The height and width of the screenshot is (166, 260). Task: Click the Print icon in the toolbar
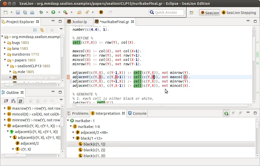(x=32, y=12)
